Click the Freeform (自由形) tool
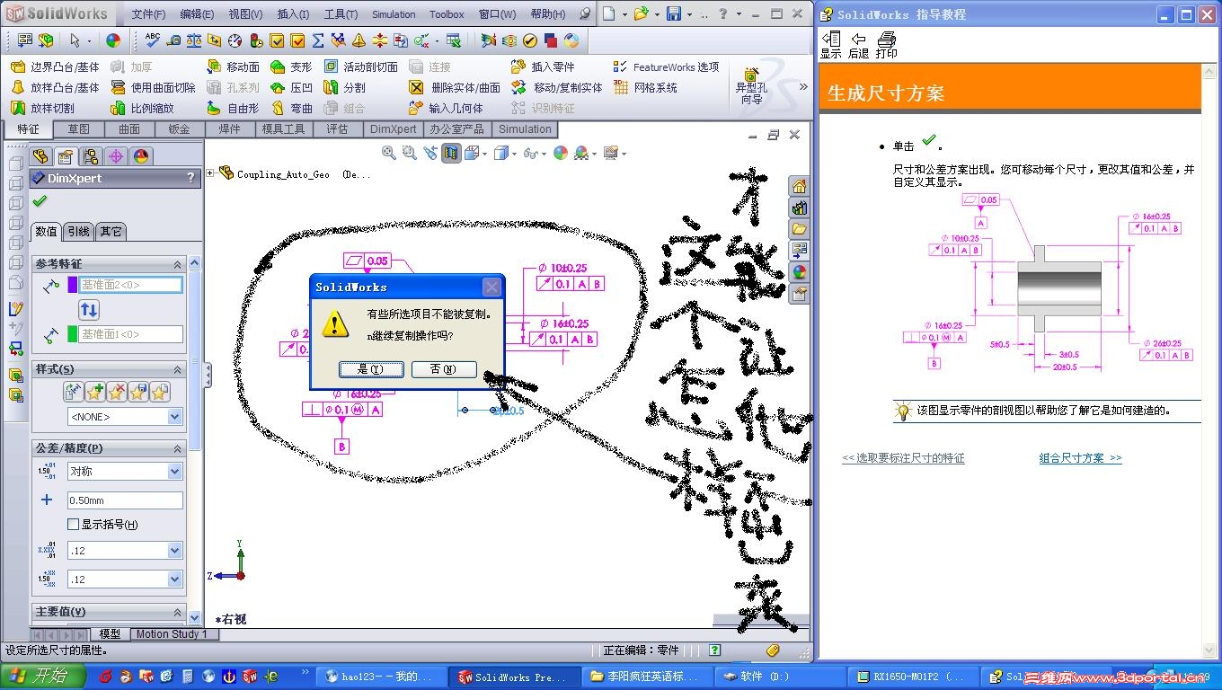 click(x=233, y=108)
